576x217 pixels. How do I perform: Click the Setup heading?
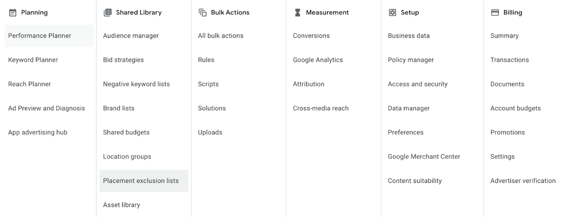point(410,12)
